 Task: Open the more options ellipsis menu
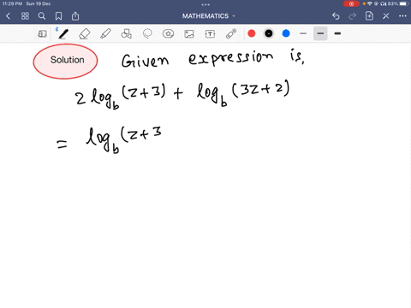click(x=402, y=16)
